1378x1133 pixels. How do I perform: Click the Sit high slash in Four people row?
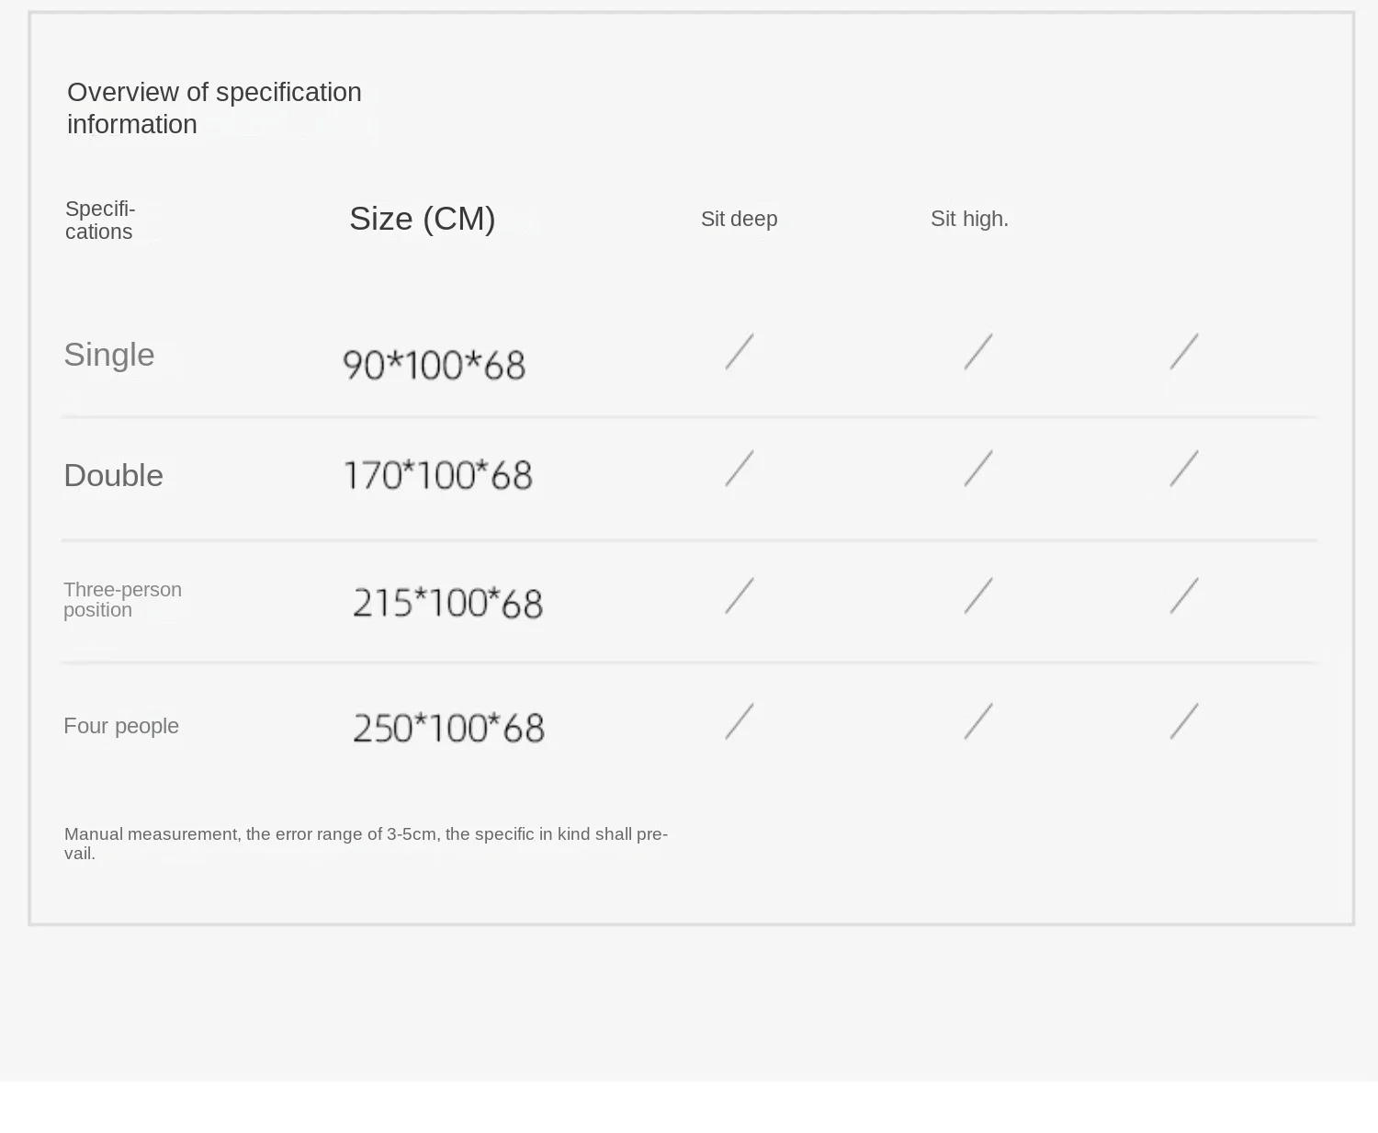point(978,721)
